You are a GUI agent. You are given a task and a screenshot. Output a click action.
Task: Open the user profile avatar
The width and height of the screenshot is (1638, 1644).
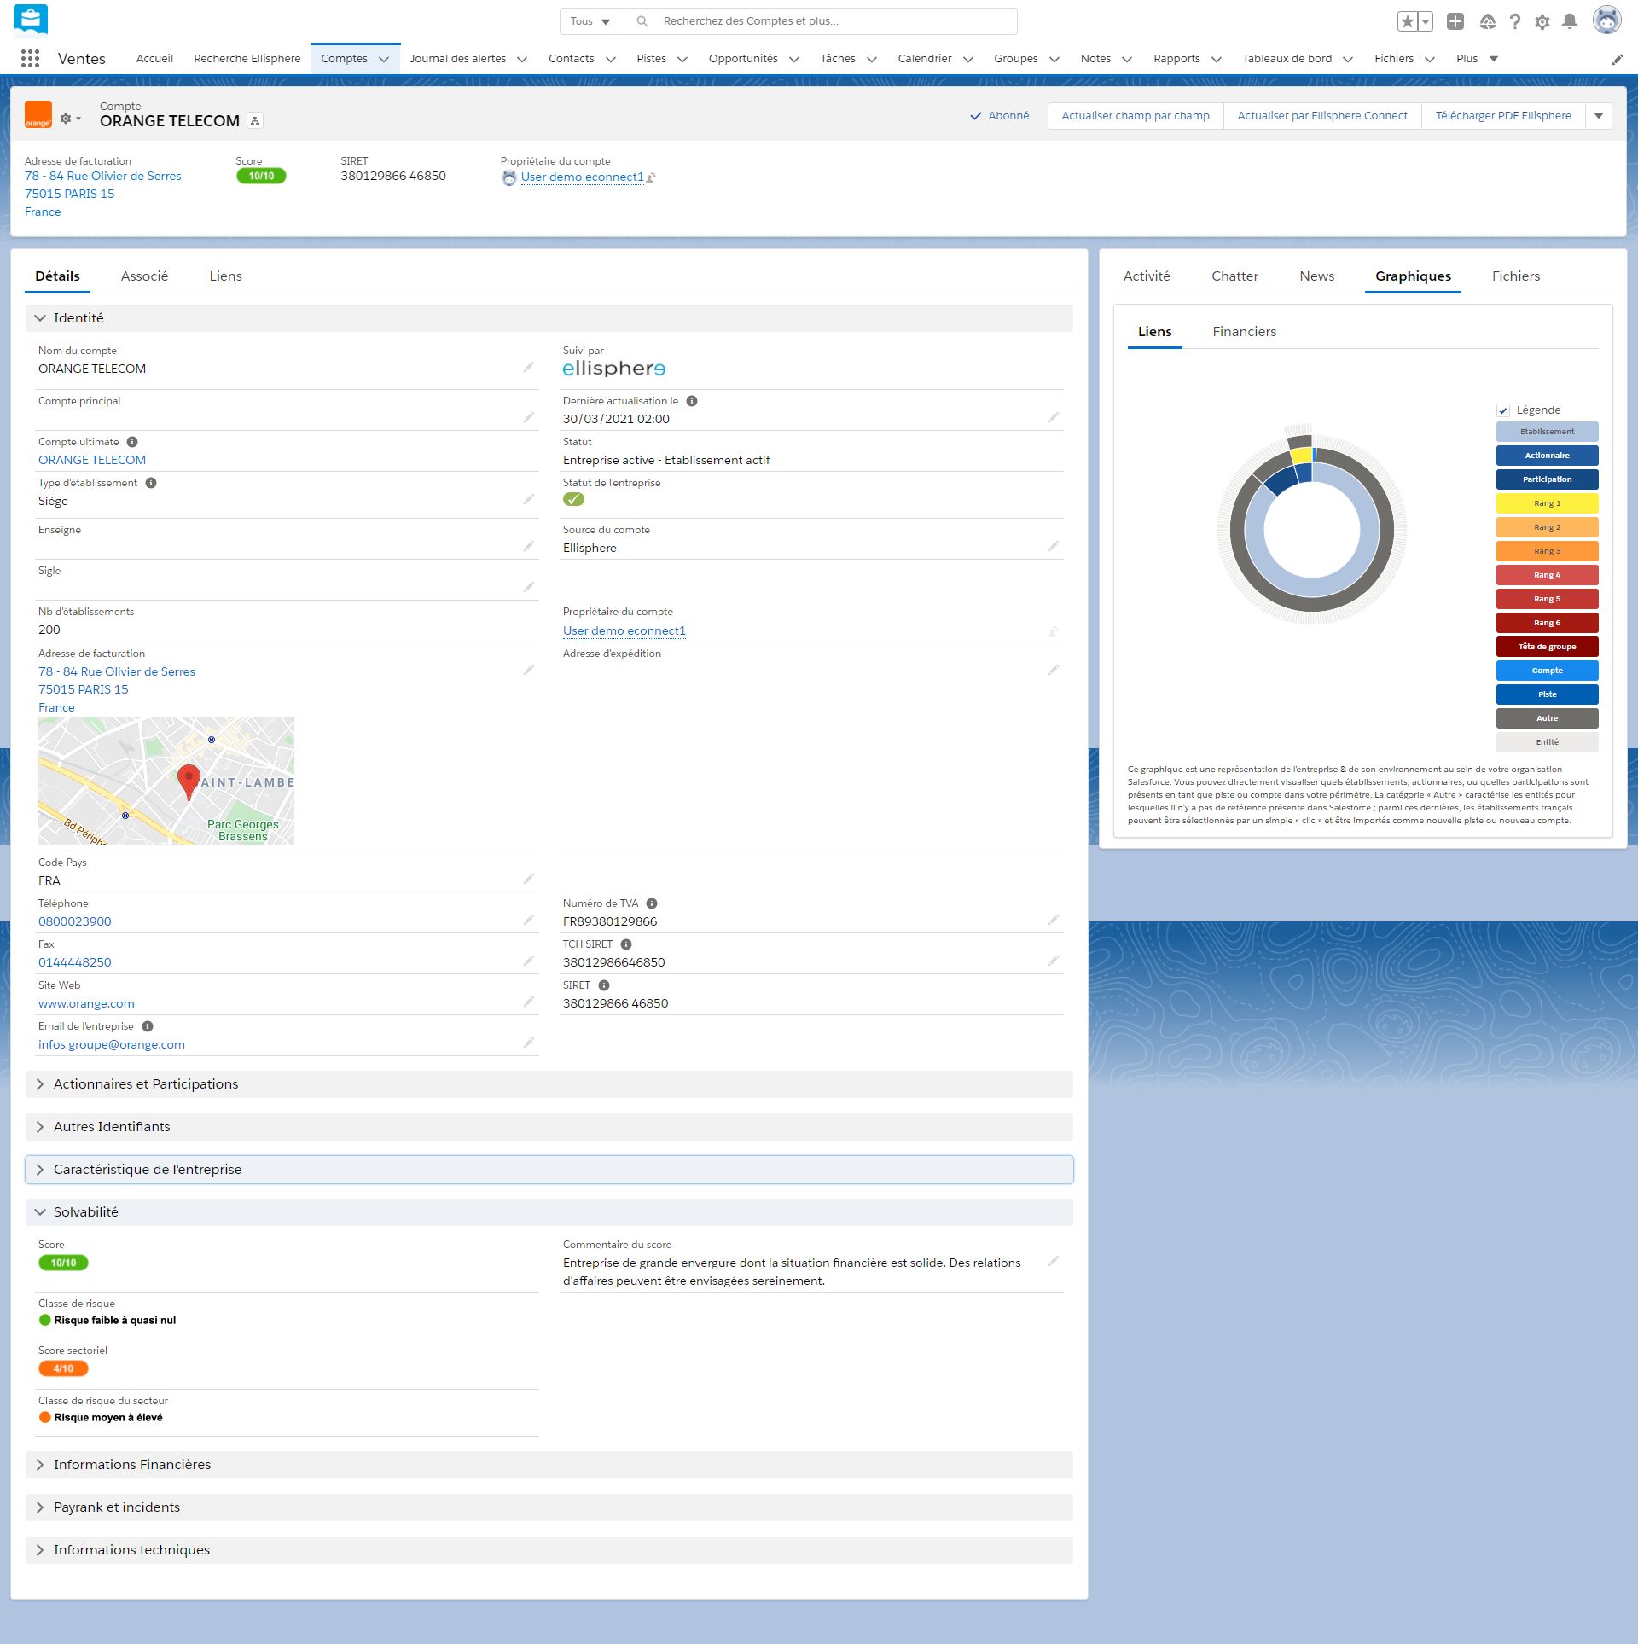pyautogui.click(x=1606, y=20)
